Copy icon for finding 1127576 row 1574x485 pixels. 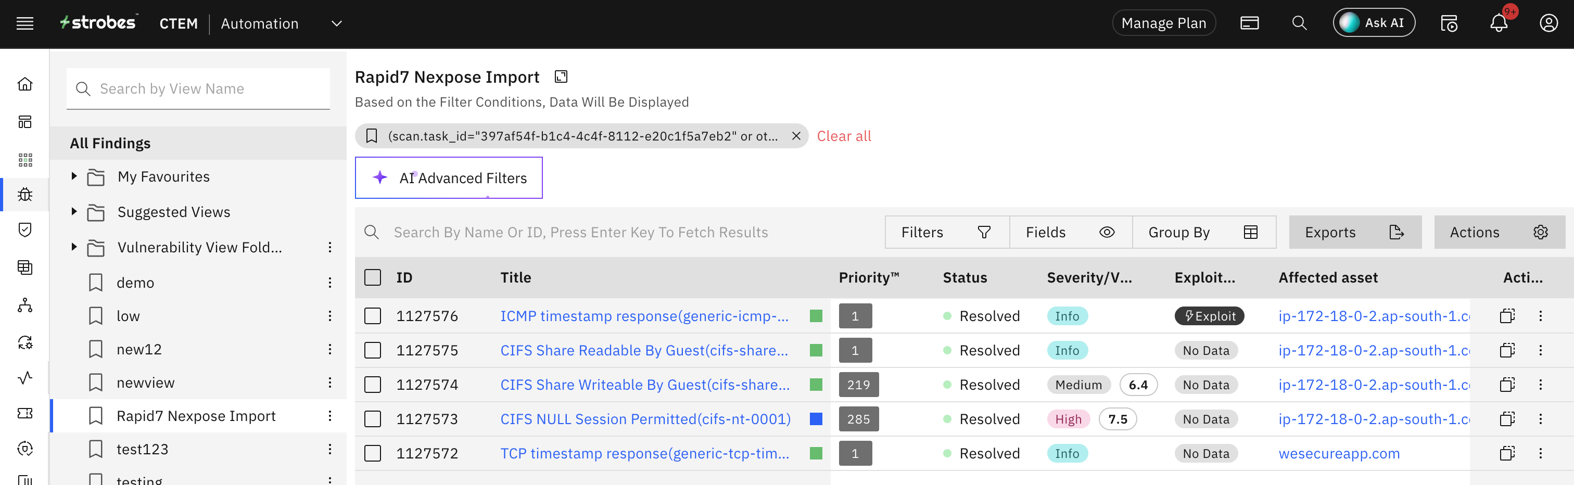[1507, 316]
